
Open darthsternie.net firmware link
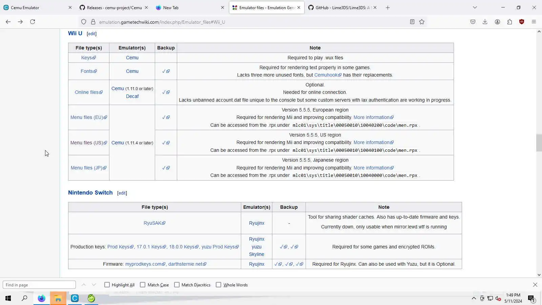(187, 264)
